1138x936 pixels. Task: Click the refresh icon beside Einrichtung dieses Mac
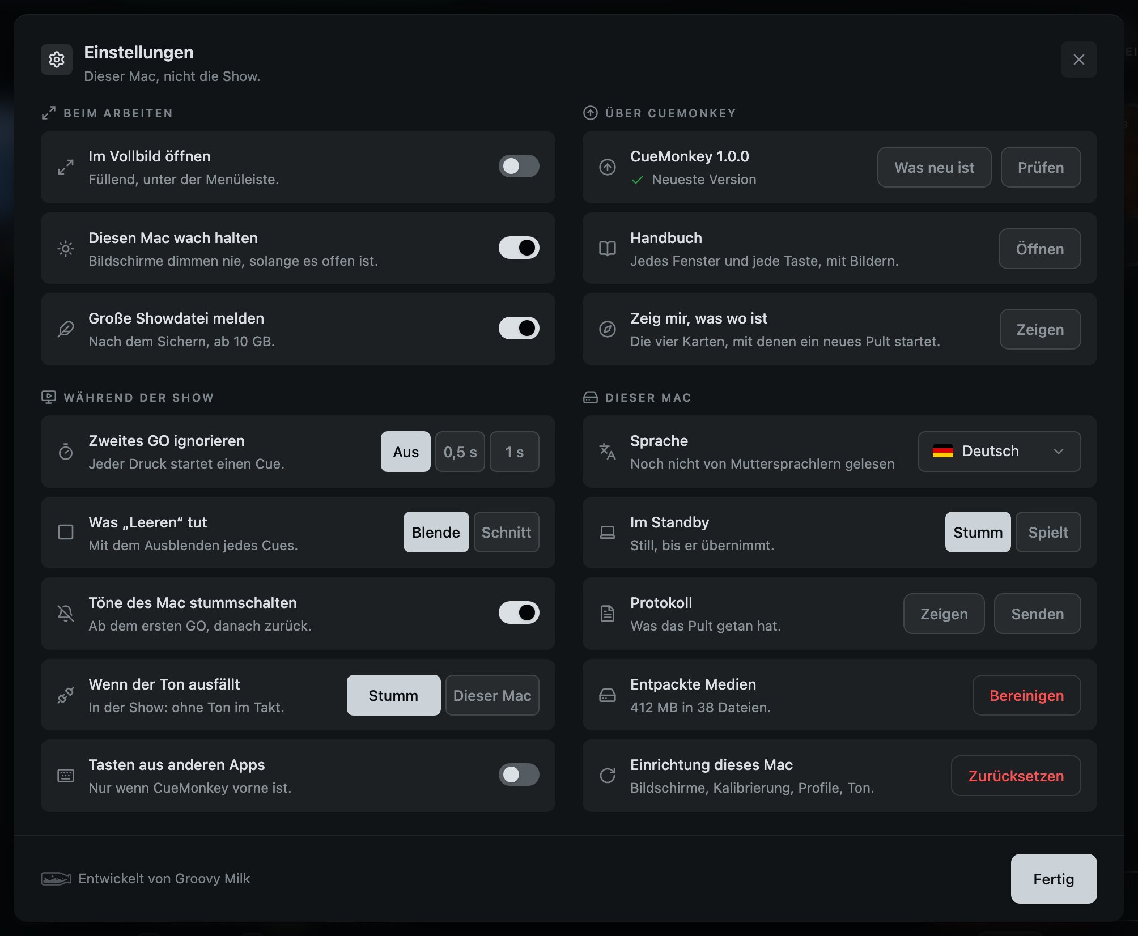[x=608, y=776]
